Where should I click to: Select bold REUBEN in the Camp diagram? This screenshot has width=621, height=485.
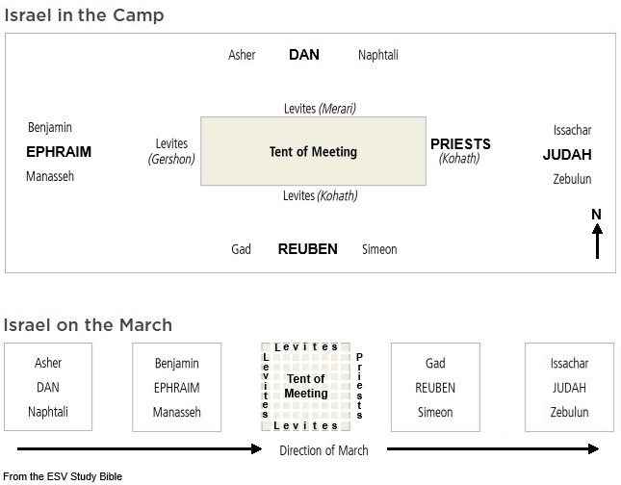click(307, 249)
